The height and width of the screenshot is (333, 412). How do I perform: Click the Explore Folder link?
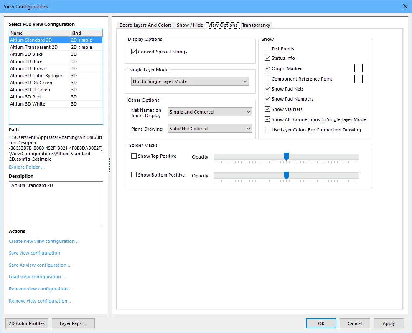[27, 167]
